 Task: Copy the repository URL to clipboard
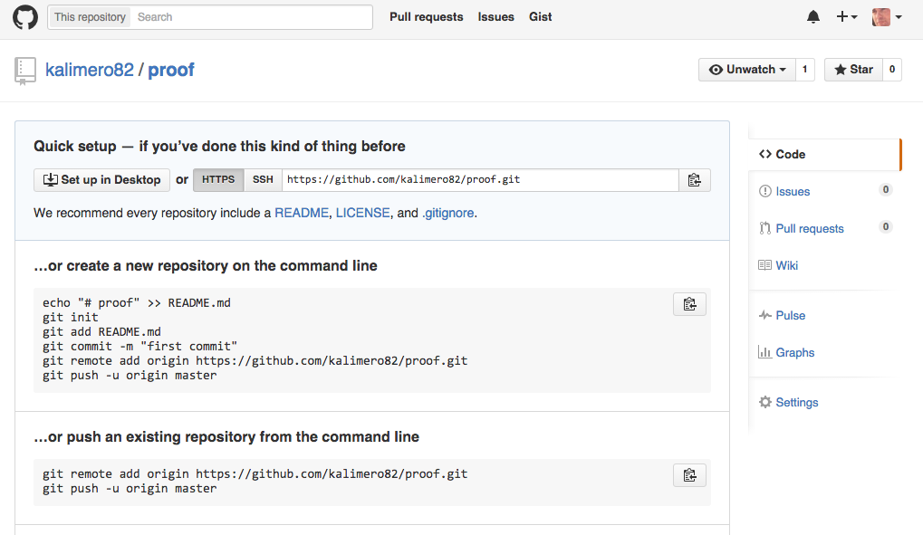click(x=694, y=180)
